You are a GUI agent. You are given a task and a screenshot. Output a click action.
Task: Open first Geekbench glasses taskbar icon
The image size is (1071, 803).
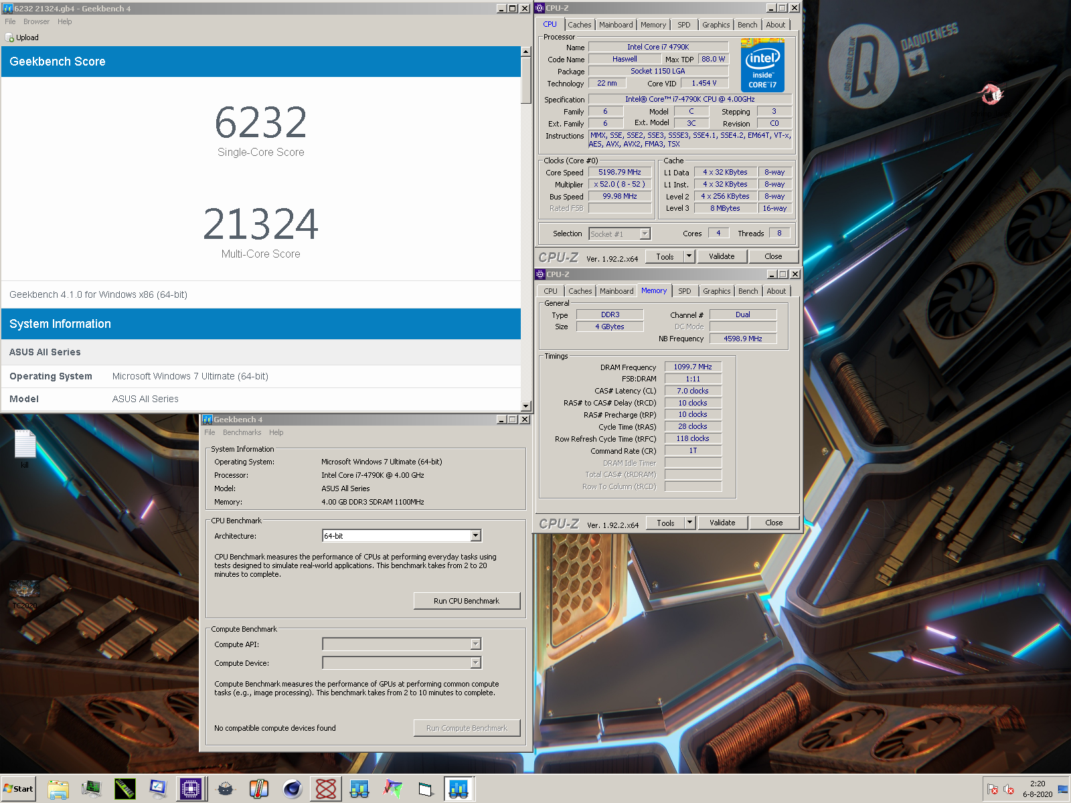(359, 789)
